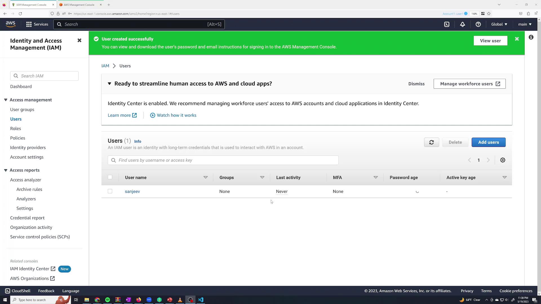Screen dimensions: 541x304
Task: Select the sanjeev user checkbox
Action: [x=110, y=191]
